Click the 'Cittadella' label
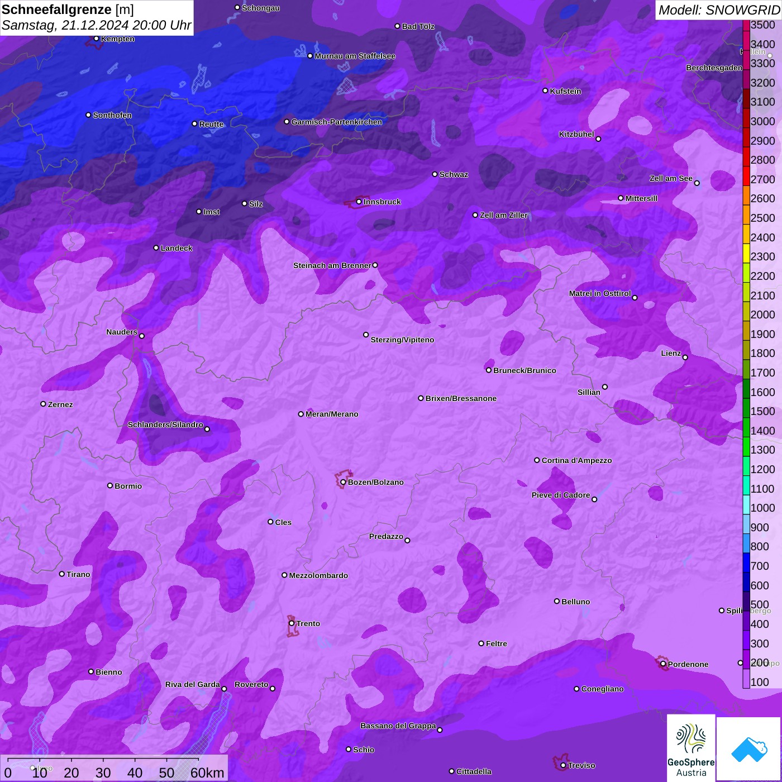 pyautogui.click(x=474, y=771)
